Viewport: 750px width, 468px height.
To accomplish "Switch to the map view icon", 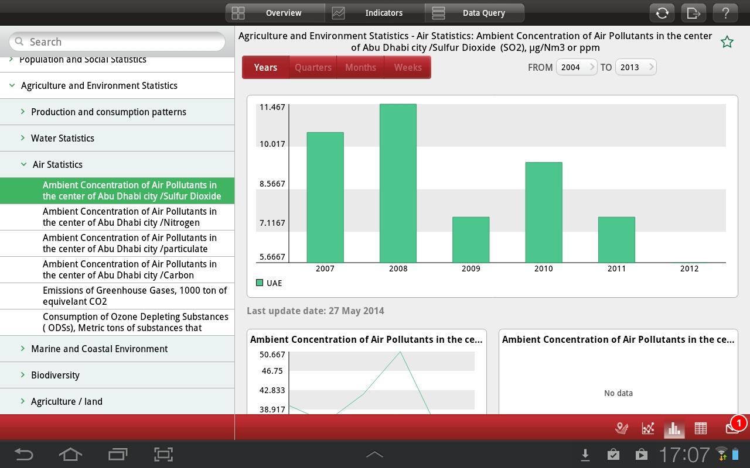I will pyautogui.click(x=622, y=428).
